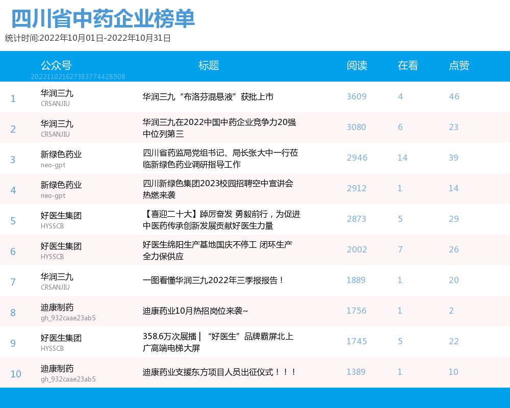
Task: Click the likes value 46
Action: [x=454, y=96]
